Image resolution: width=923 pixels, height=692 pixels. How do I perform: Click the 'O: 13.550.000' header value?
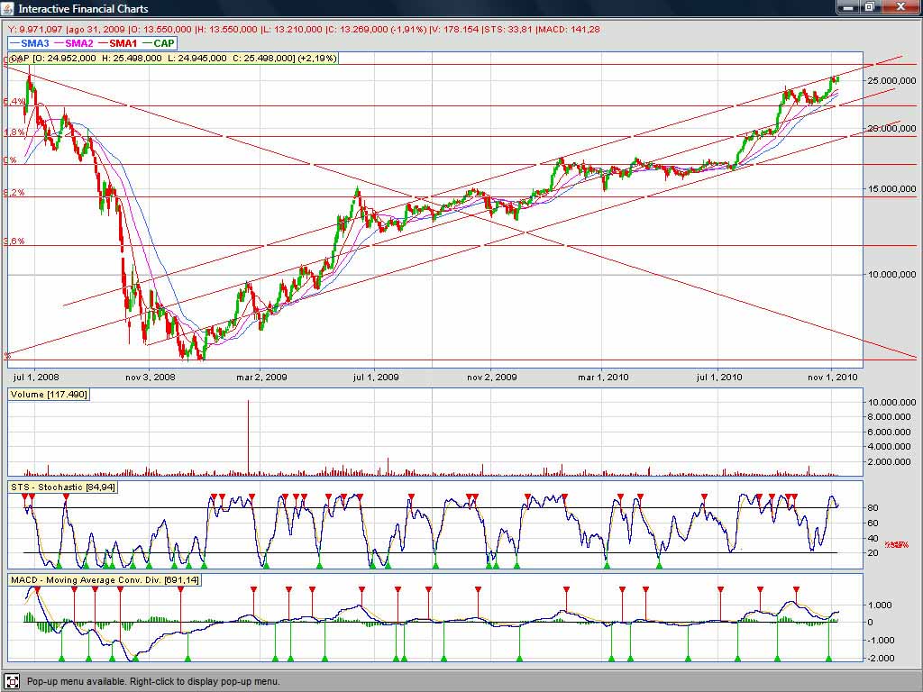[x=160, y=29]
